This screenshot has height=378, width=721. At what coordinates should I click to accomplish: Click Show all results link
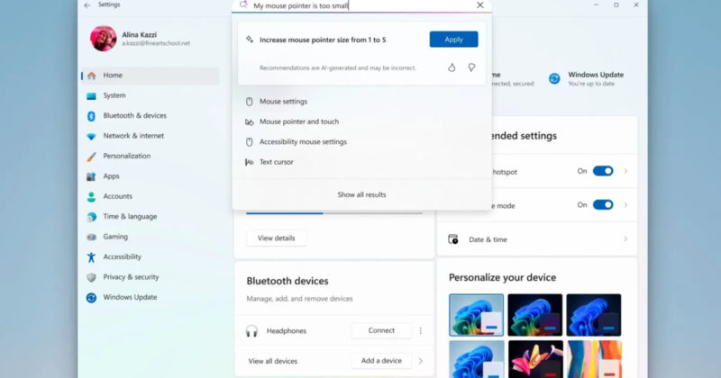click(361, 194)
